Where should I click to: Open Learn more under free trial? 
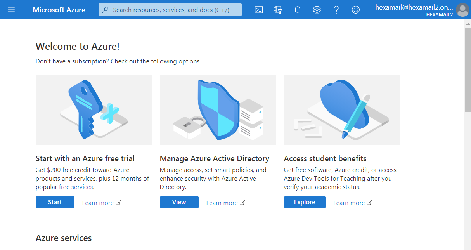[x=98, y=203]
